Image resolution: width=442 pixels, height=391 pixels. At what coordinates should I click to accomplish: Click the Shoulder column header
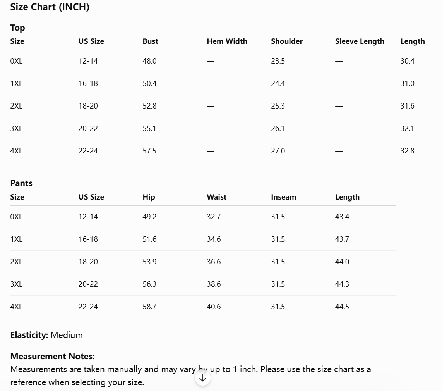point(287,41)
